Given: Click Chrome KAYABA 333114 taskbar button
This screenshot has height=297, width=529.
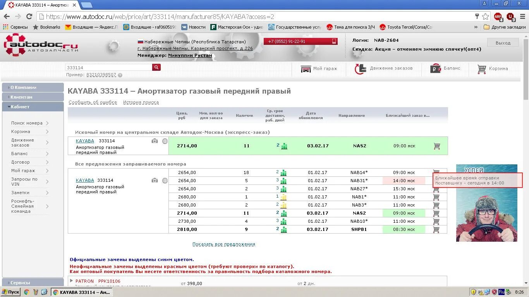Looking at the screenshot, I should click(x=82, y=292).
